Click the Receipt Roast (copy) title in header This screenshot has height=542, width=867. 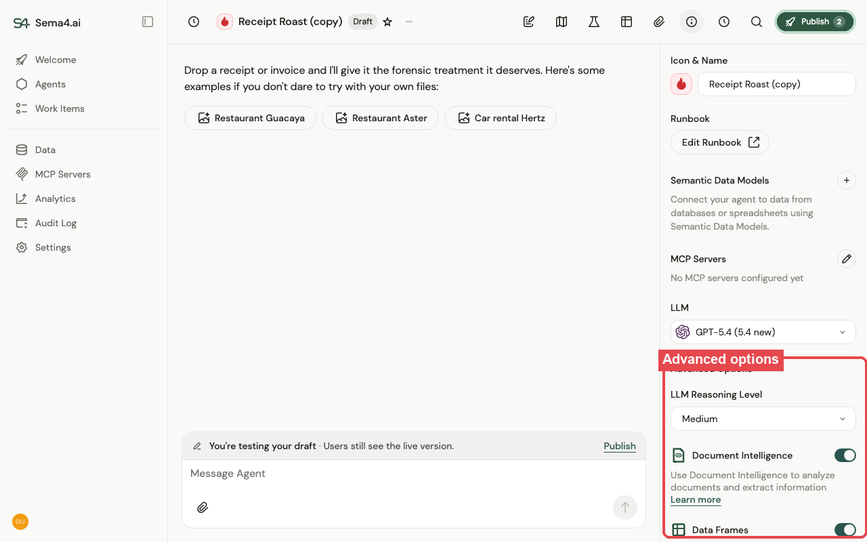(290, 22)
